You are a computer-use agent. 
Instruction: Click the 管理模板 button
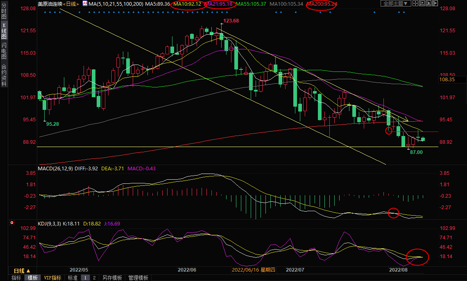(x=138, y=278)
